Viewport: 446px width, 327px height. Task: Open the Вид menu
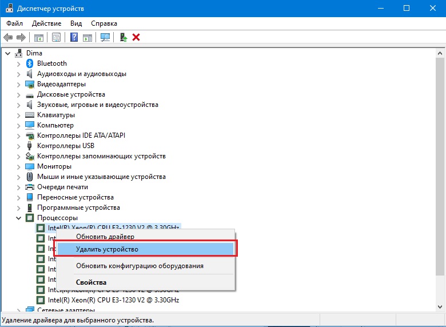tap(76, 23)
